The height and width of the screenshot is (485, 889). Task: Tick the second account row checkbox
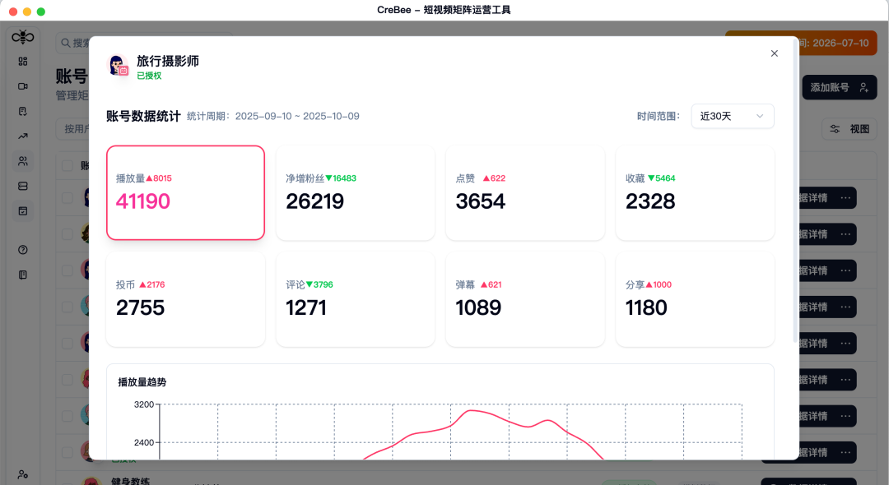(x=67, y=234)
